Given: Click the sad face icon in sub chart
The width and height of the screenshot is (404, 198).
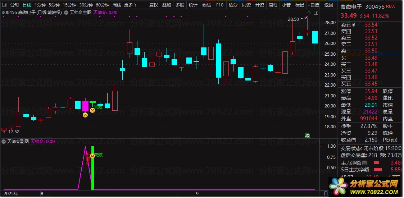Looking at the screenshot, I should click(92, 156).
